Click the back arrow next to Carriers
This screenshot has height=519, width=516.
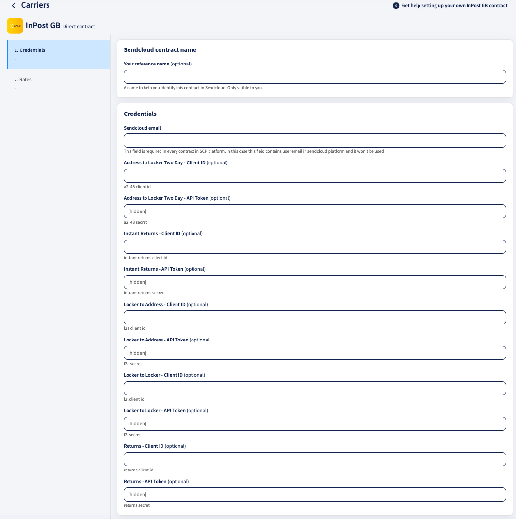14,6
